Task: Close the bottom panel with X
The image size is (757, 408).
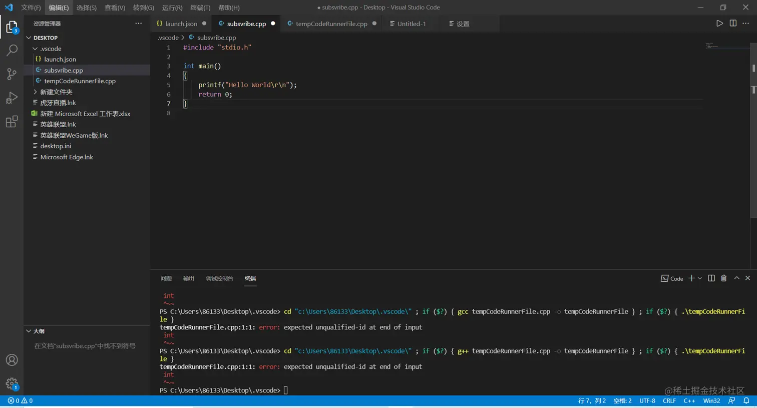Action: pyautogui.click(x=747, y=278)
